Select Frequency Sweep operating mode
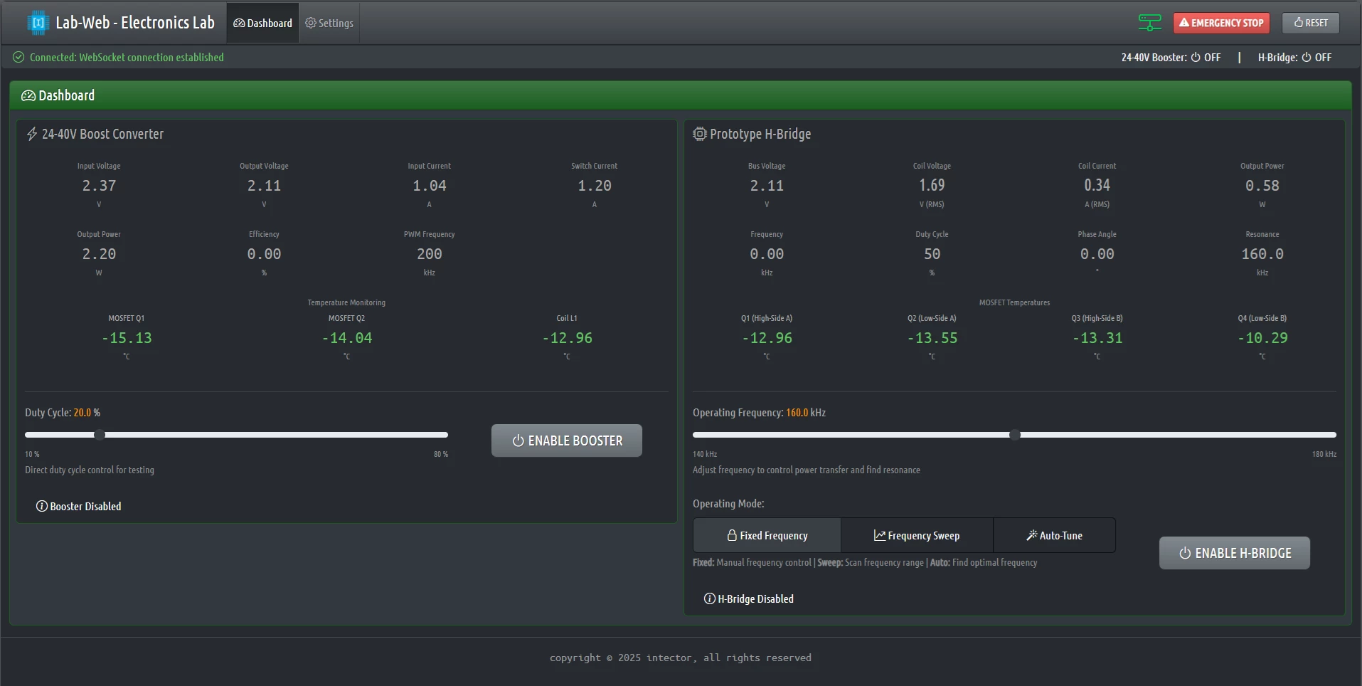The image size is (1362, 686). pos(917,535)
